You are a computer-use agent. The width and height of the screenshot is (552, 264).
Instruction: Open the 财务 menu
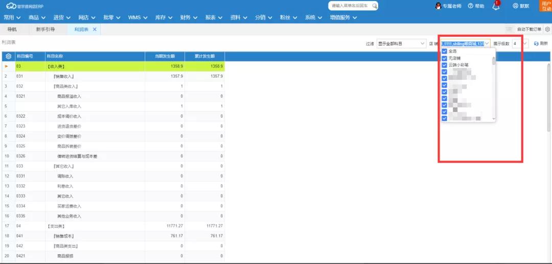tap(188, 17)
